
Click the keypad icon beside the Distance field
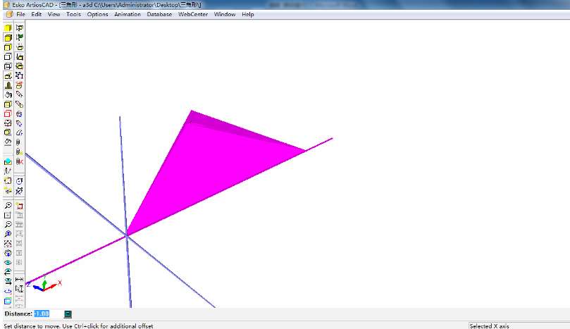68,314
